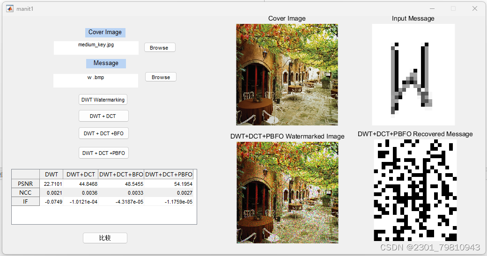Screen dimensions: 487x256
Task: Click the MATLAB icon in title bar
Action: [x=10, y=9]
